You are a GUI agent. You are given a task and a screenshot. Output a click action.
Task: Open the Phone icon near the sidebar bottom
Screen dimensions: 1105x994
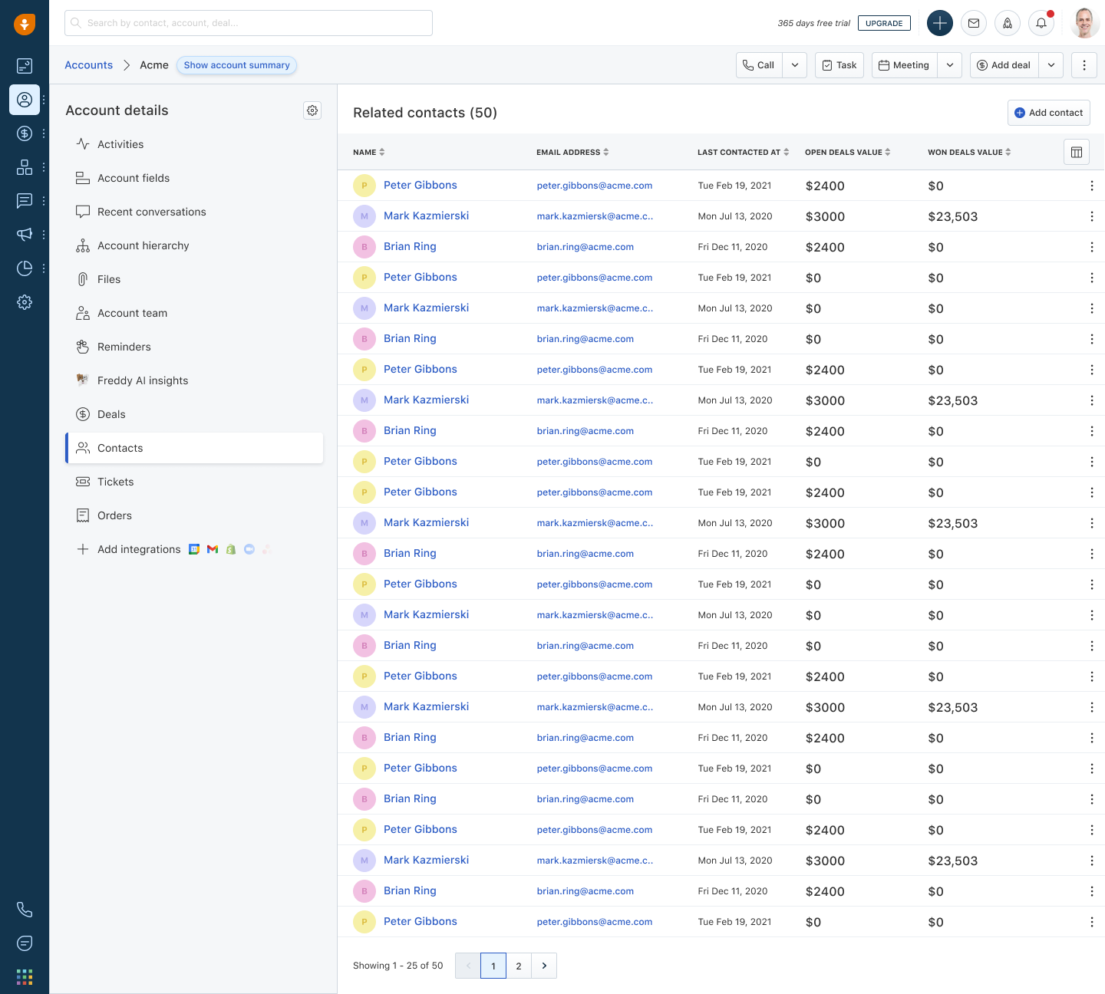pyautogui.click(x=24, y=909)
